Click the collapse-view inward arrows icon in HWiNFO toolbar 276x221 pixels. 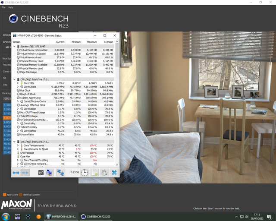click(x=25, y=173)
